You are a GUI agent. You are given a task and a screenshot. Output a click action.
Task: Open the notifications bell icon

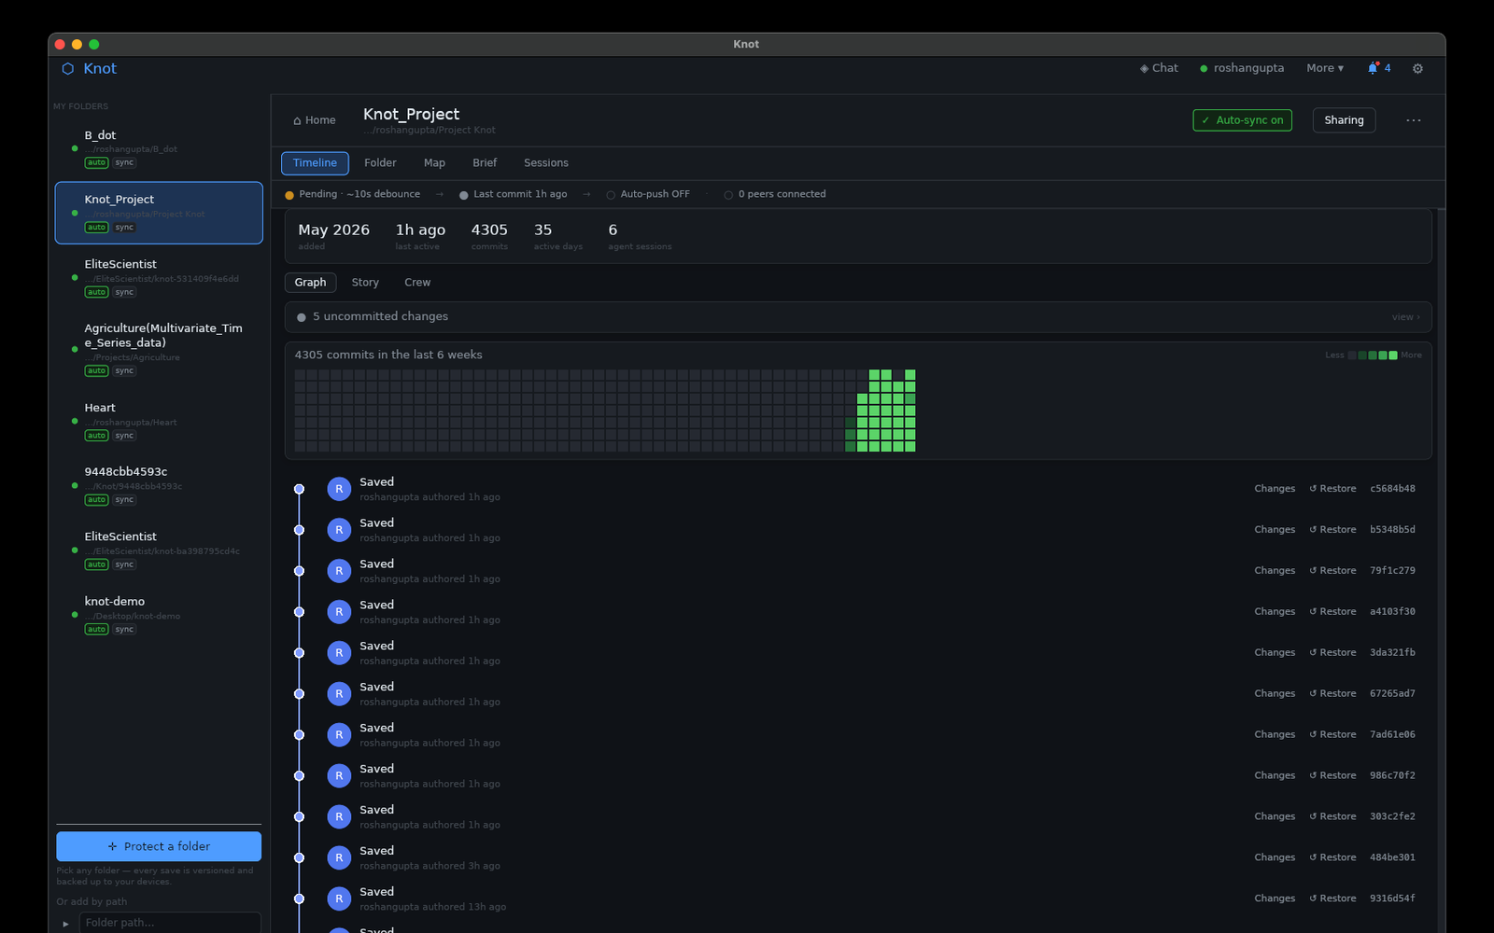(1373, 68)
